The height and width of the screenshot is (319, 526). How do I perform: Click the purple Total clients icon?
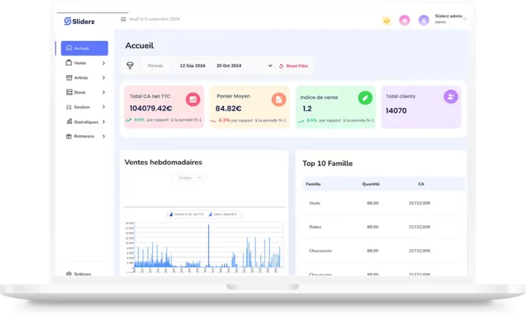click(x=450, y=97)
